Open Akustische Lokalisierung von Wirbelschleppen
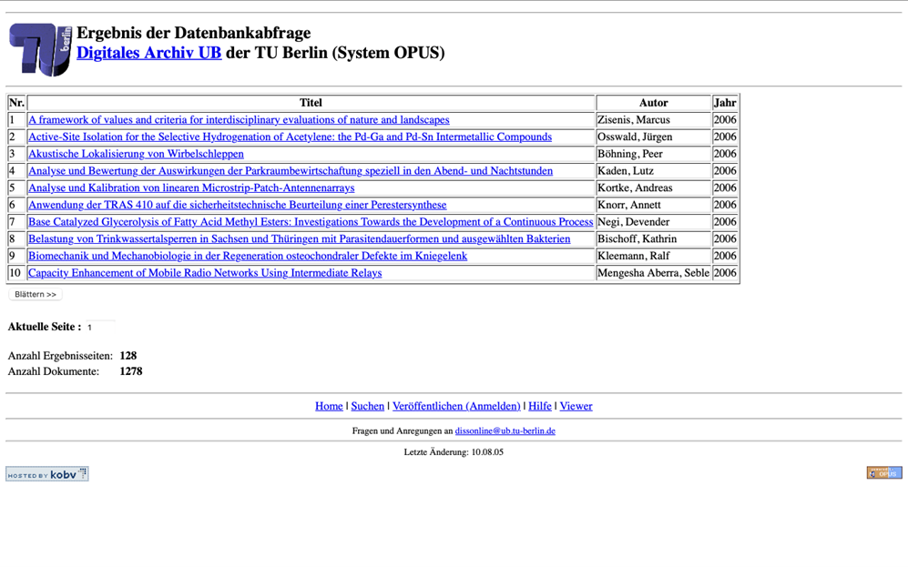The height and width of the screenshot is (567, 908). pyautogui.click(x=136, y=154)
